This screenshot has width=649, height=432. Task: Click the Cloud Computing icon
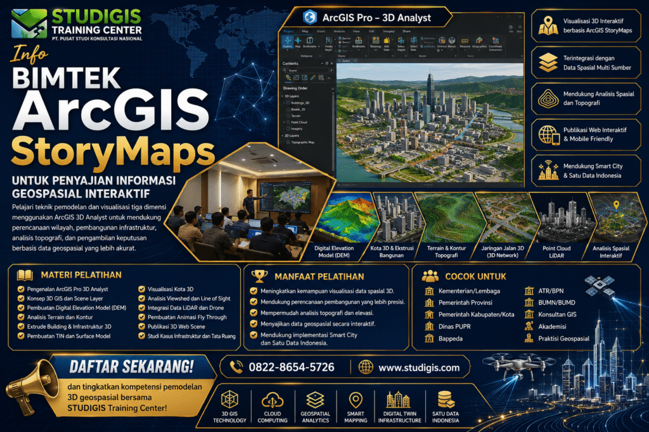[x=272, y=400]
